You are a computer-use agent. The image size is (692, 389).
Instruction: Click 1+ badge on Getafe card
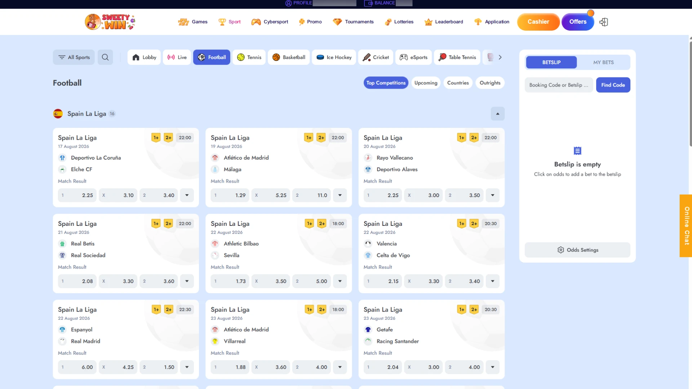point(462,310)
